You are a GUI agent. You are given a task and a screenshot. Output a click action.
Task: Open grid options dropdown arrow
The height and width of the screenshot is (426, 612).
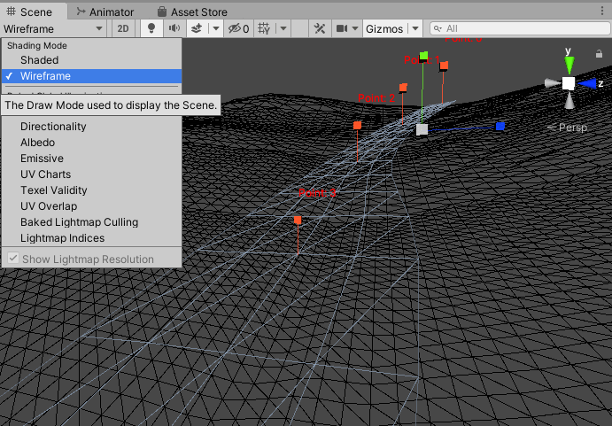283,28
